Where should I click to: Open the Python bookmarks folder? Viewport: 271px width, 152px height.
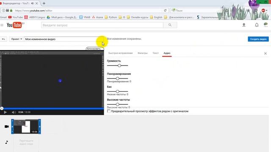[111, 17]
